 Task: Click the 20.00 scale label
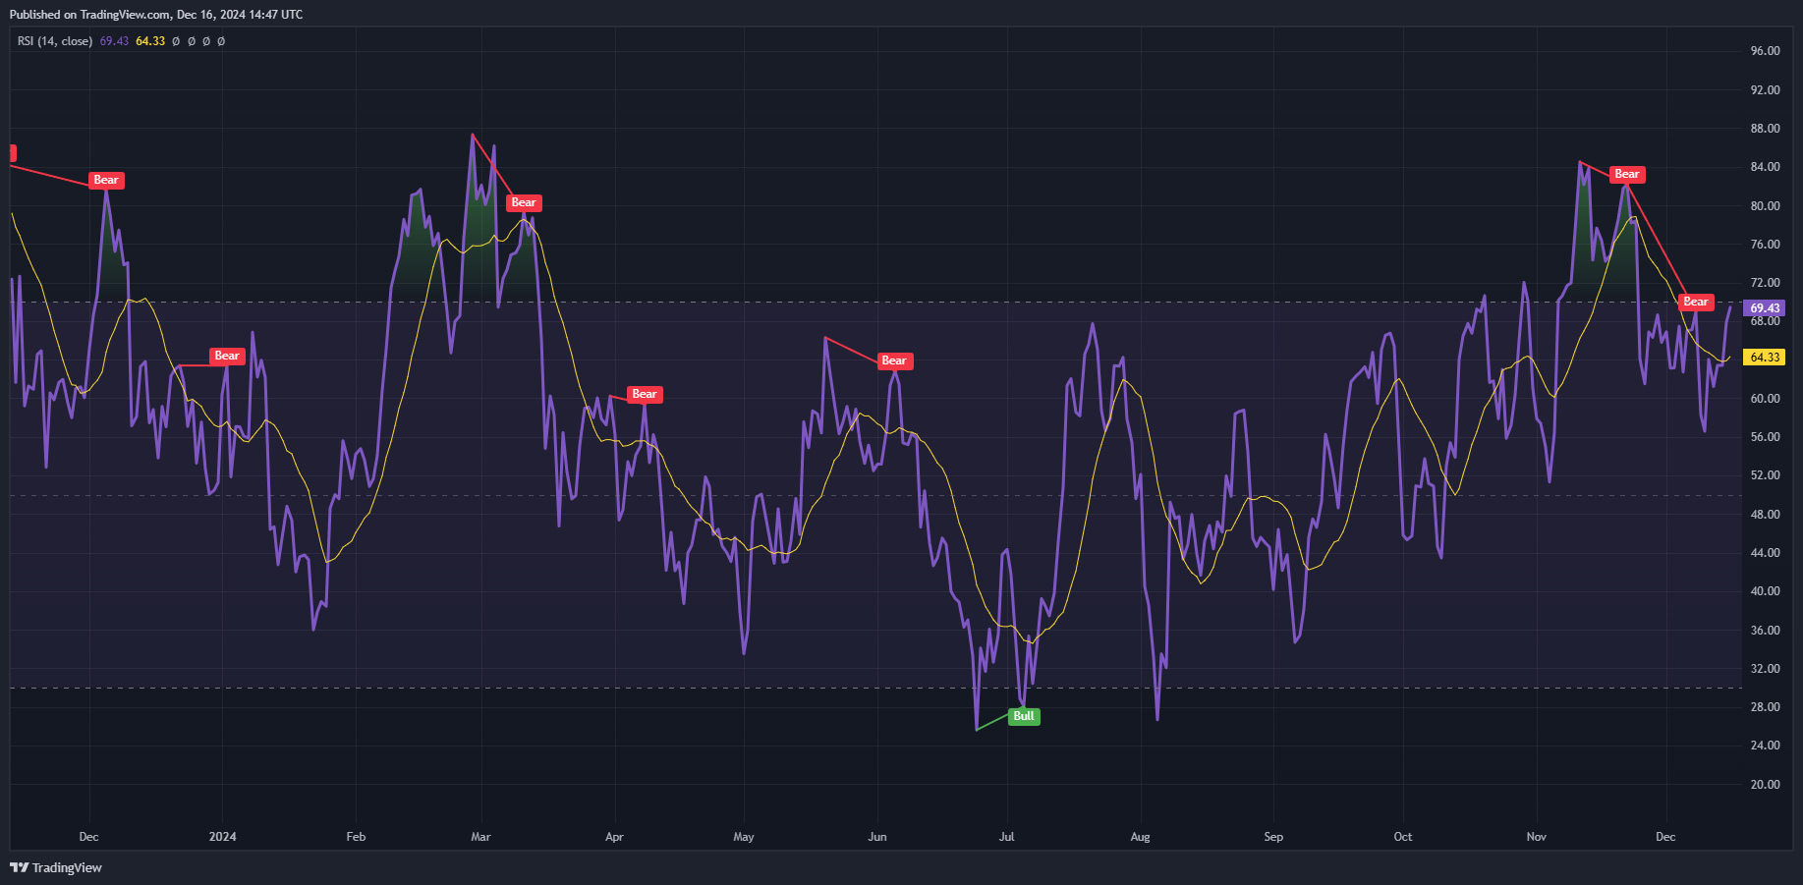point(1765,785)
